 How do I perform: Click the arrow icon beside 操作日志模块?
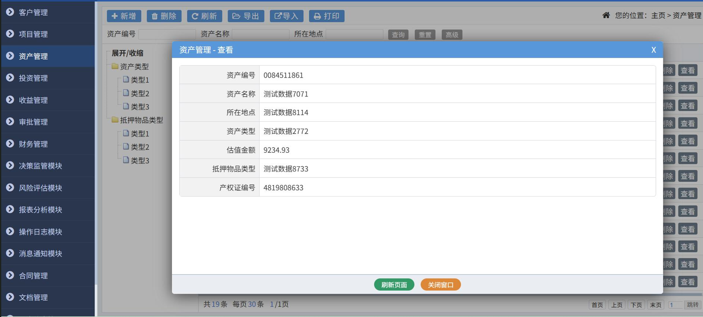tap(10, 231)
